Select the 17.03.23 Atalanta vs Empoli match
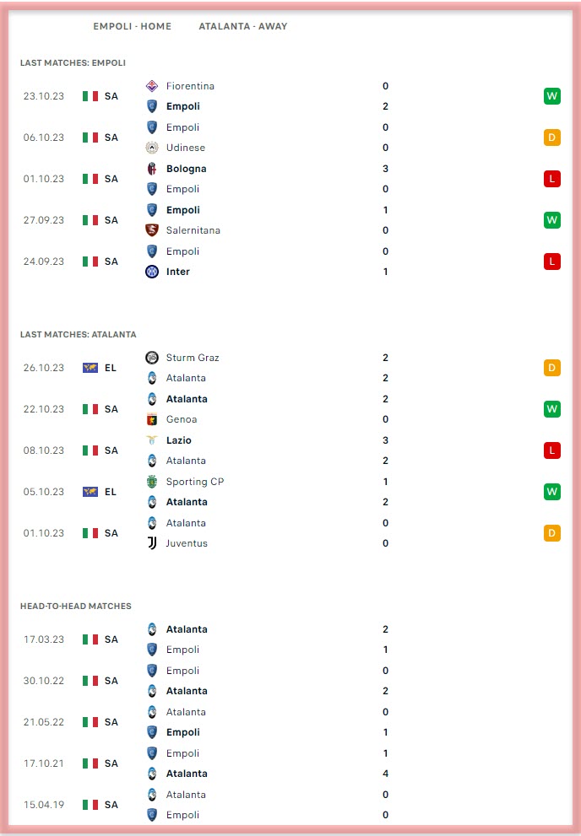581x836 pixels. 290,639
